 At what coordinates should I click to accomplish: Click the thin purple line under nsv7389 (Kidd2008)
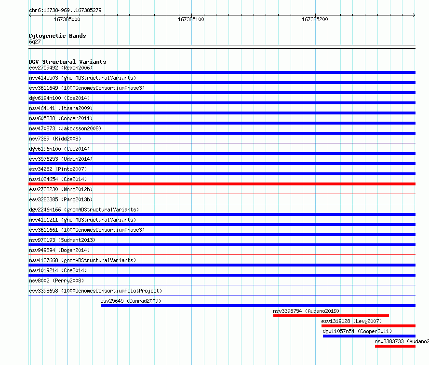[x=222, y=143]
